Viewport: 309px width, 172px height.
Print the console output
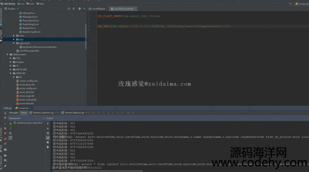(48, 142)
